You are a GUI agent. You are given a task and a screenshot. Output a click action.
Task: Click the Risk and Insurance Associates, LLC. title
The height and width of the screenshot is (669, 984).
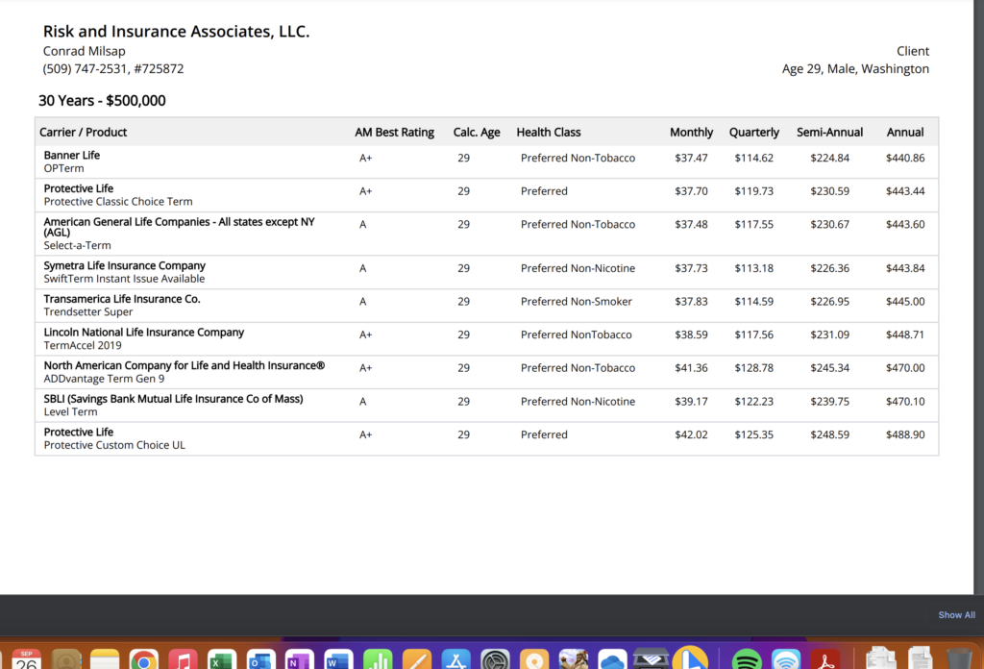[x=177, y=32]
